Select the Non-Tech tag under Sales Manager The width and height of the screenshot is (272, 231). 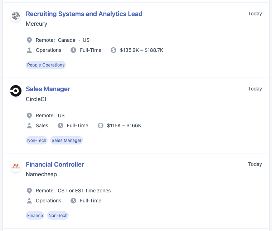(x=37, y=141)
